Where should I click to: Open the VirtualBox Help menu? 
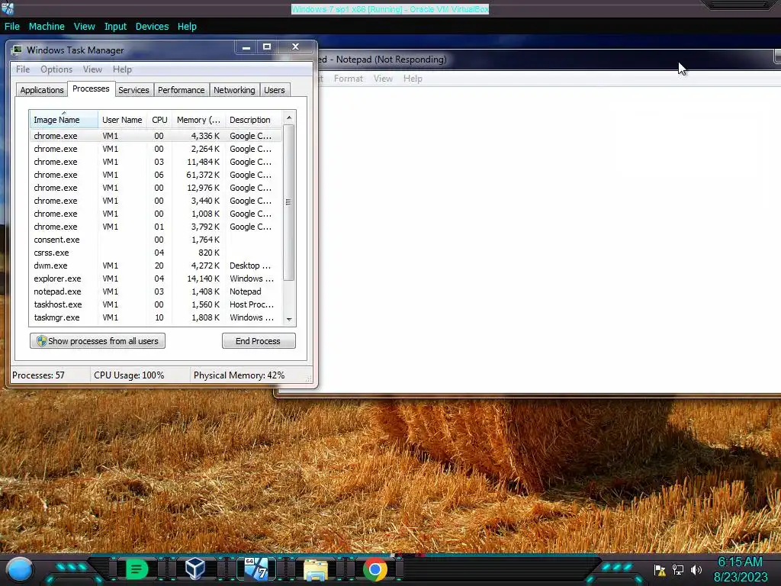[187, 27]
